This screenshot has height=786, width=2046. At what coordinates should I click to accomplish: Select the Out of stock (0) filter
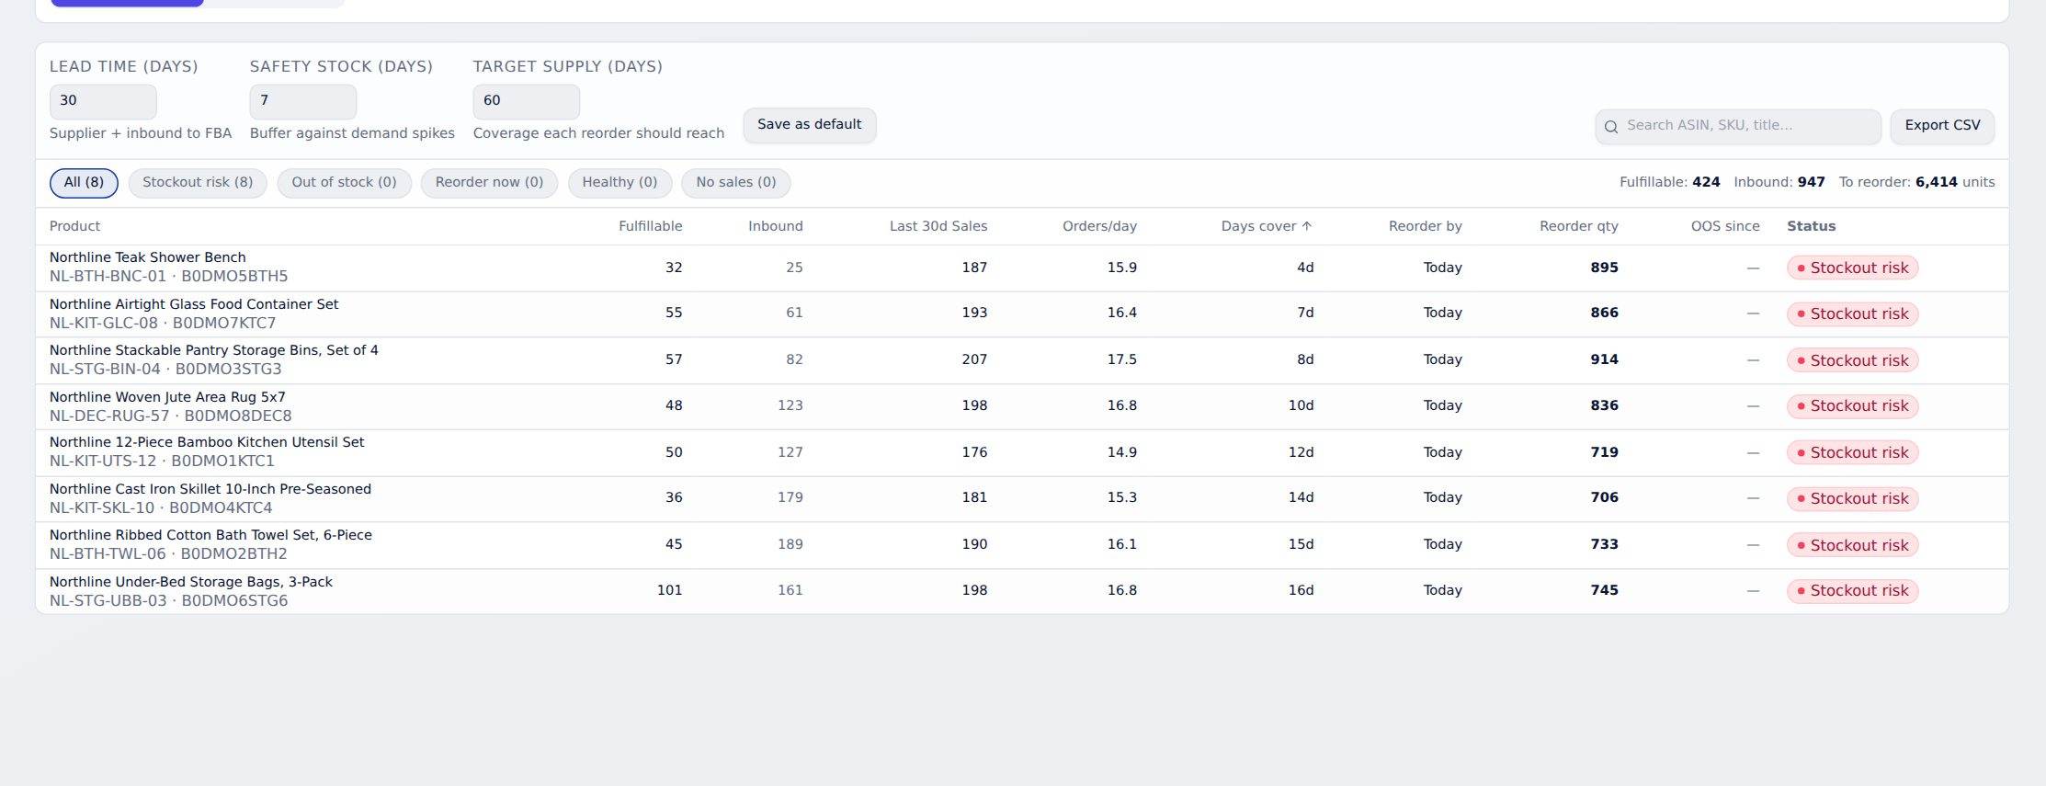coord(344,183)
